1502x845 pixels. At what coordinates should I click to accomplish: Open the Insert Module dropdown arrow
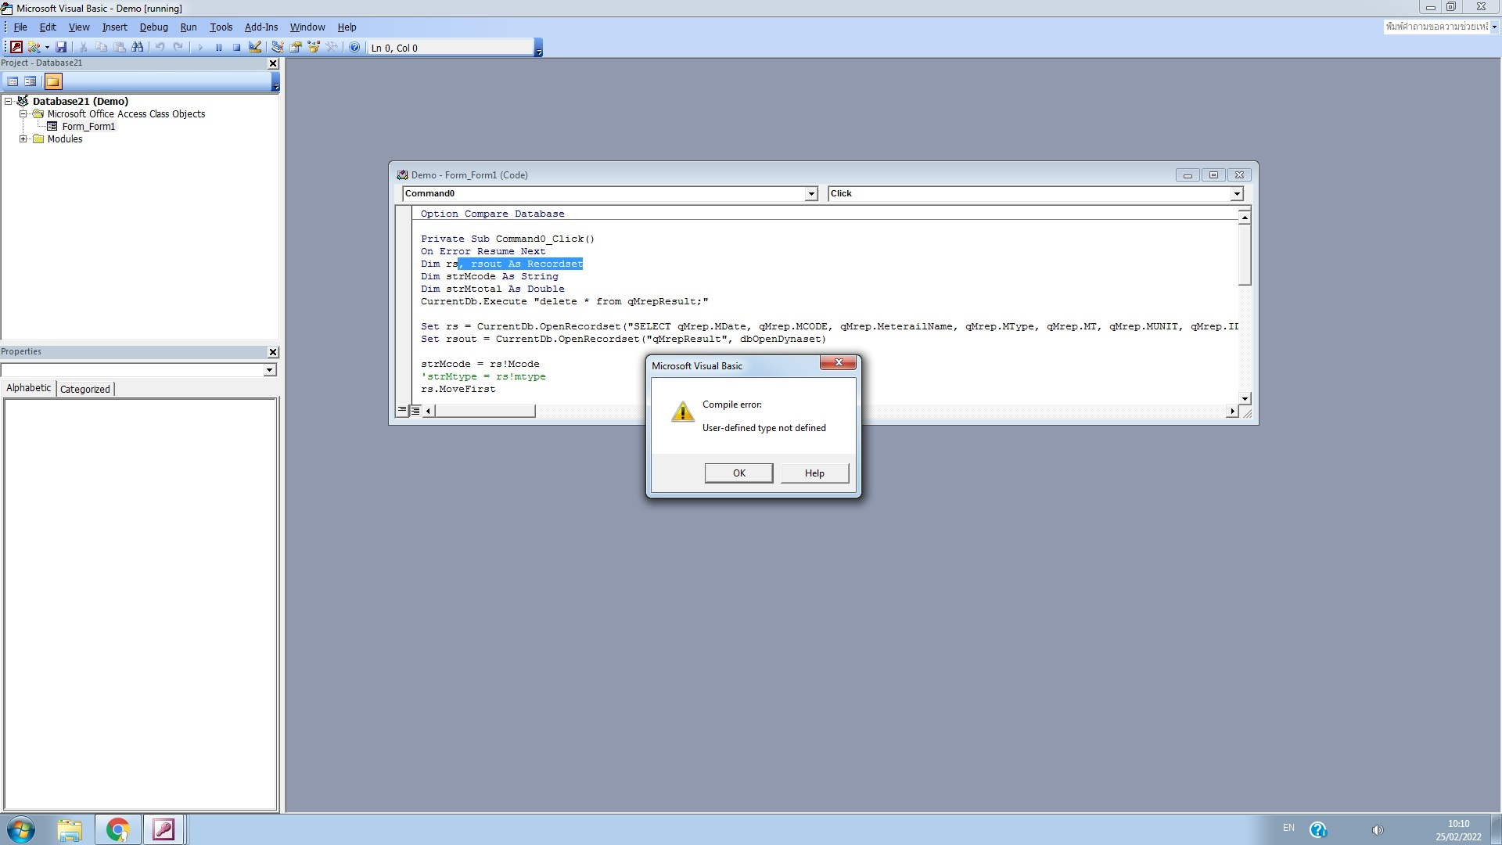click(x=47, y=48)
